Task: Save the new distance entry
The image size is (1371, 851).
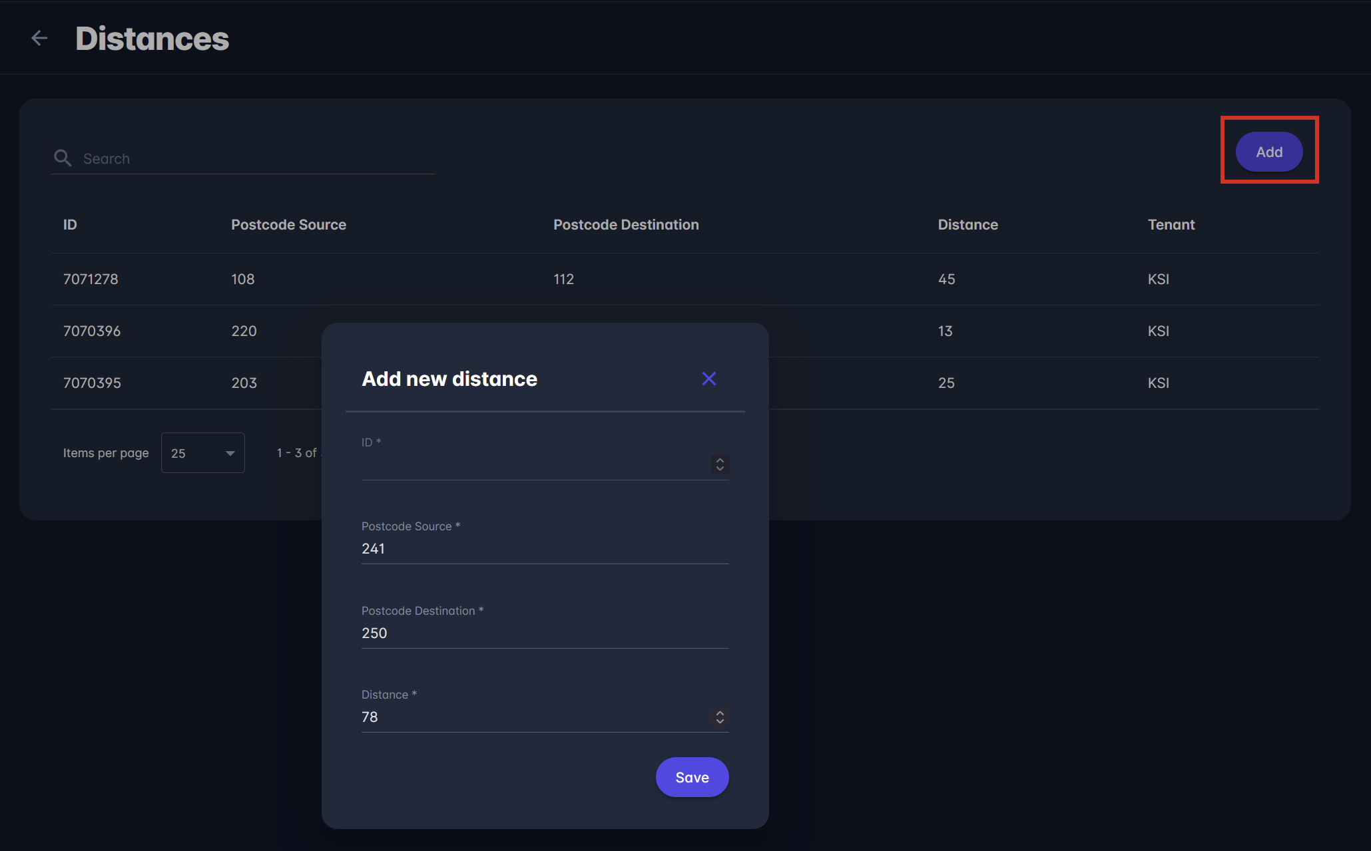Action: pos(692,777)
